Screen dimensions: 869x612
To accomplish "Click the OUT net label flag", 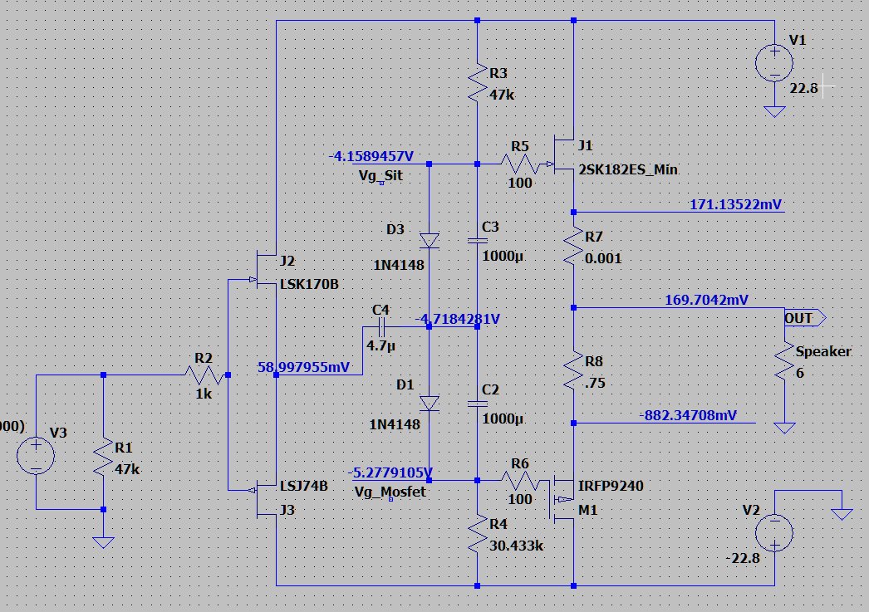I will 805,318.
